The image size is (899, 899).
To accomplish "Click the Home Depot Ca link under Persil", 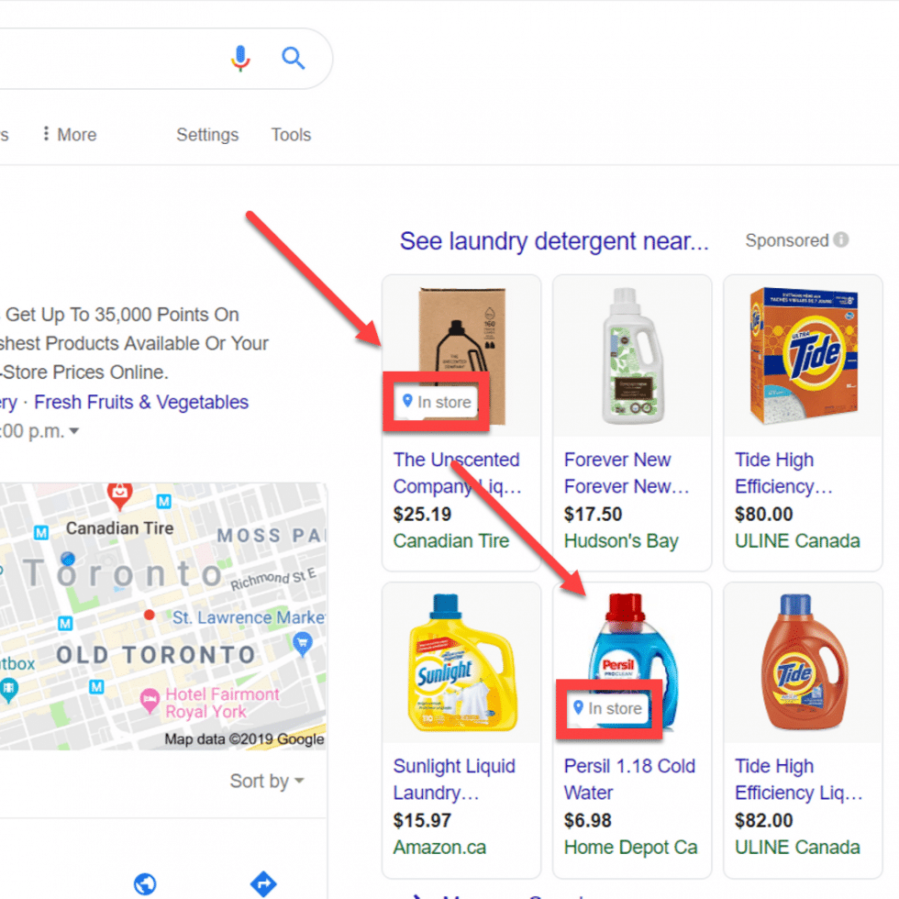I will point(630,847).
